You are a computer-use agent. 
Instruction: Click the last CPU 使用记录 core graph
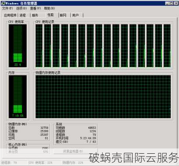167,46
